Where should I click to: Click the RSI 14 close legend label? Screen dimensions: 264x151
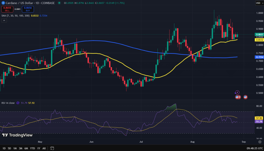(8, 103)
